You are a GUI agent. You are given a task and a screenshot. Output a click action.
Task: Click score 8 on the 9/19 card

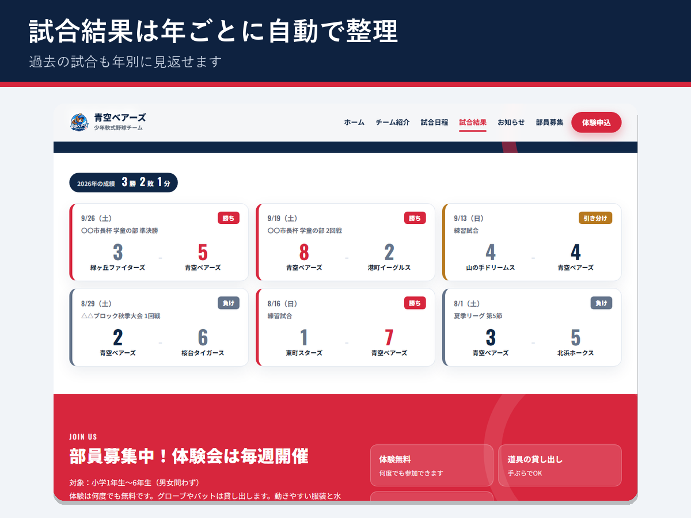[x=304, y=252]
